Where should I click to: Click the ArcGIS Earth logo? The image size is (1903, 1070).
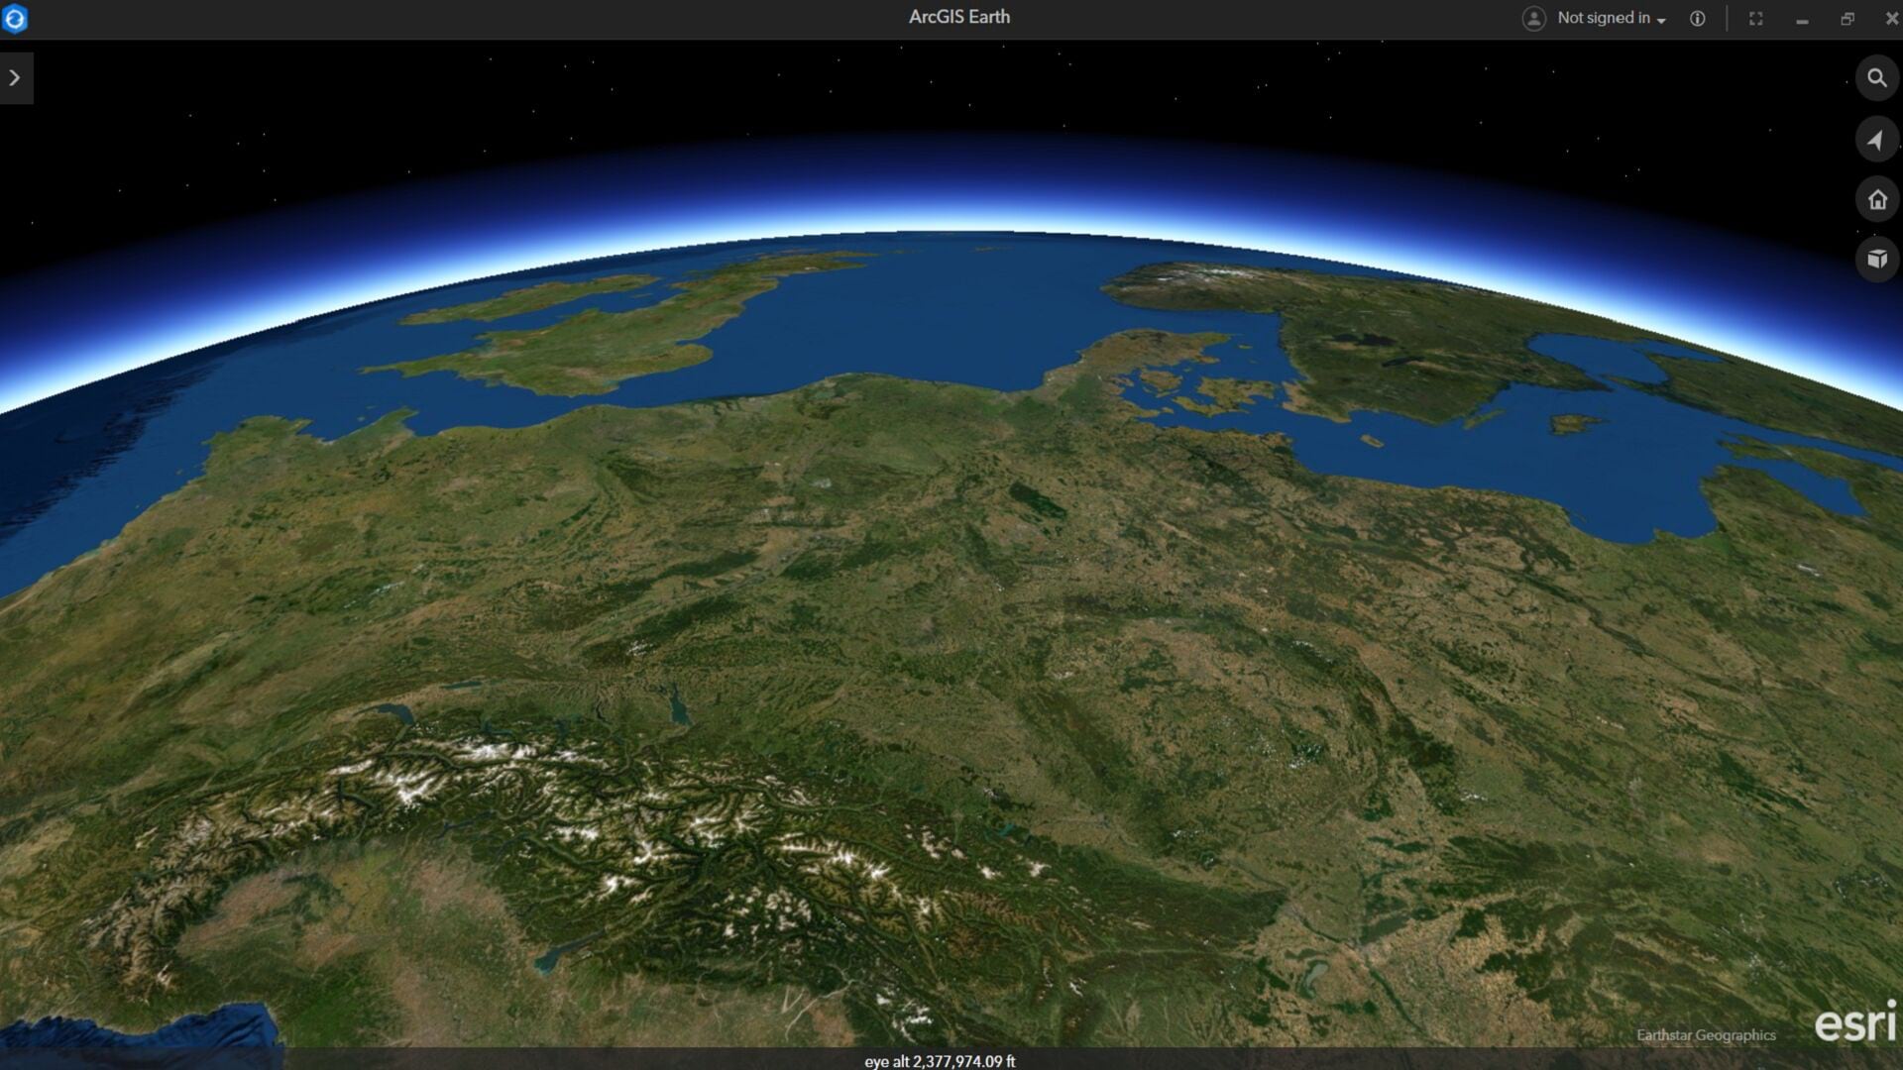coord(15,20)
